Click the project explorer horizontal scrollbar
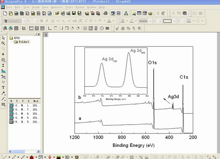Screen dimensions: 220x159 click(x=24, y=152)
